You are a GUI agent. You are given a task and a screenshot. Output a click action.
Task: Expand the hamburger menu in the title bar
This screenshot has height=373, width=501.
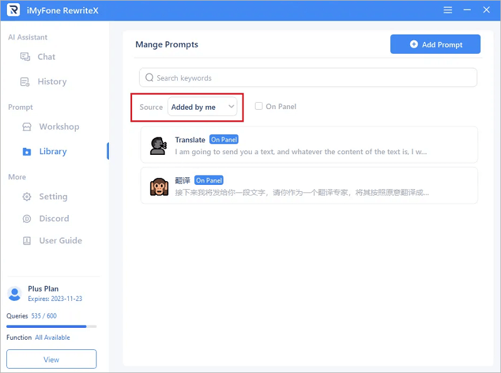[x=447, y=9]
